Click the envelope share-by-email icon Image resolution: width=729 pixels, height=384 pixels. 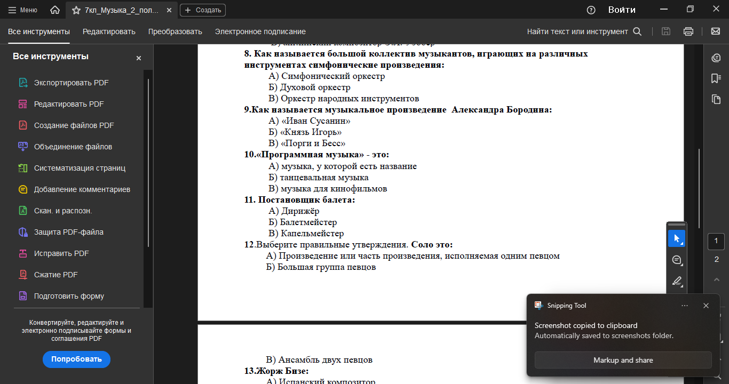[716, 31]
